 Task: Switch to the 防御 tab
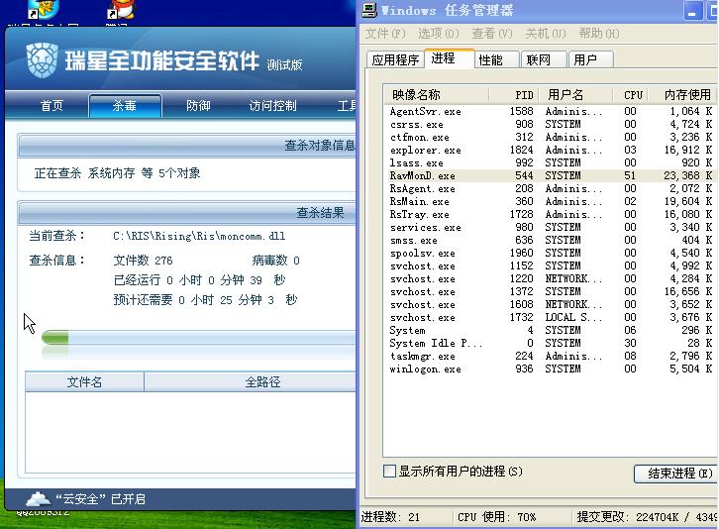pos(198,106)
